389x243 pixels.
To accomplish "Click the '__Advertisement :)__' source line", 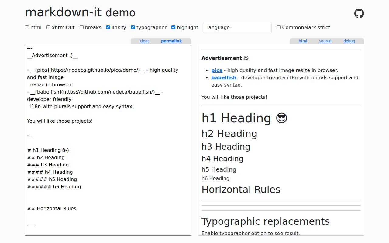I will pyautogui.click(x=52, y=55).
